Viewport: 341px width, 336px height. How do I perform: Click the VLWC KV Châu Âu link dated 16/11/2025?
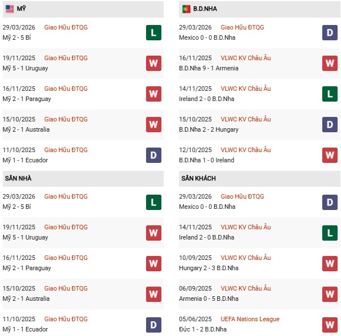coord(246,58)
